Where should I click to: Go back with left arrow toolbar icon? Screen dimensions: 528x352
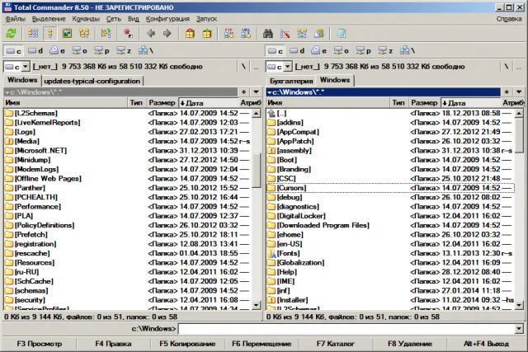151,33
